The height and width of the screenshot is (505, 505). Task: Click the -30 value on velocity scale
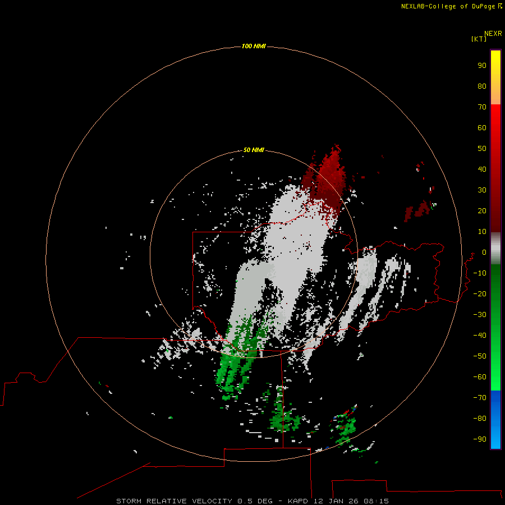pyautogui.click(x=480, y=315)
